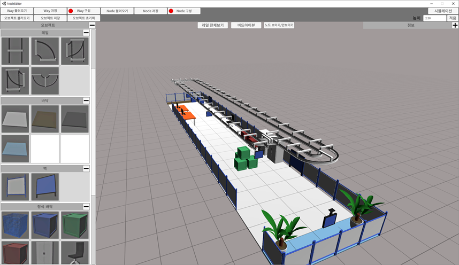Screen dimensions: 459x265
Task: Select the T-shaped curved rail split piece
Action: coord(45,81)
